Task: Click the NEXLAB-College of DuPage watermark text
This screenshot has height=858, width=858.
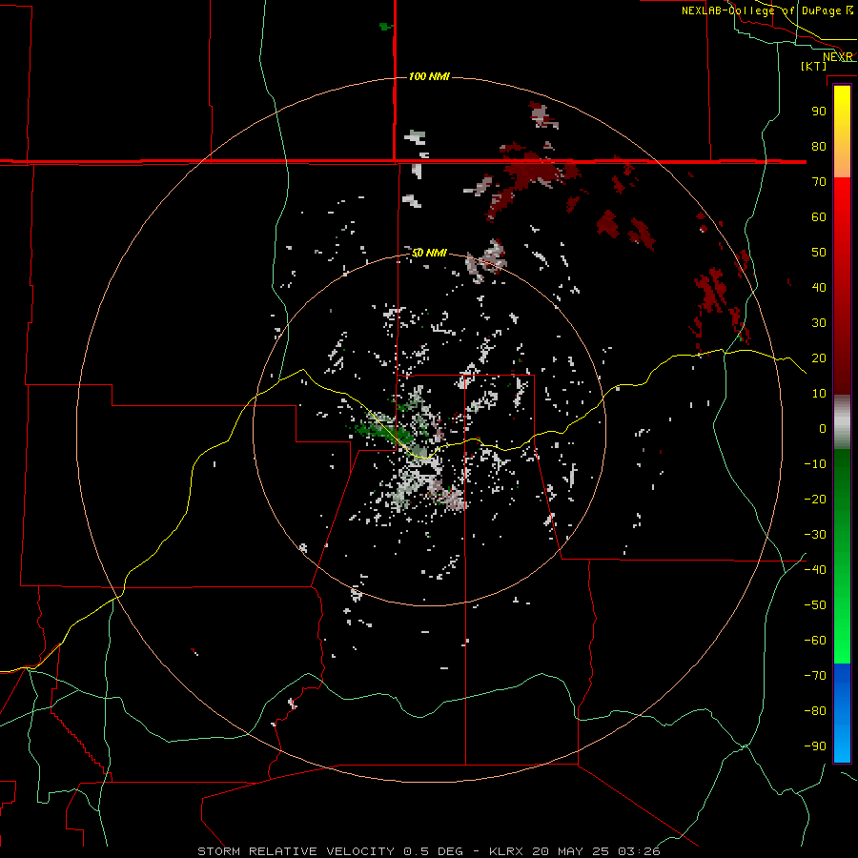Action: point(767,10)
